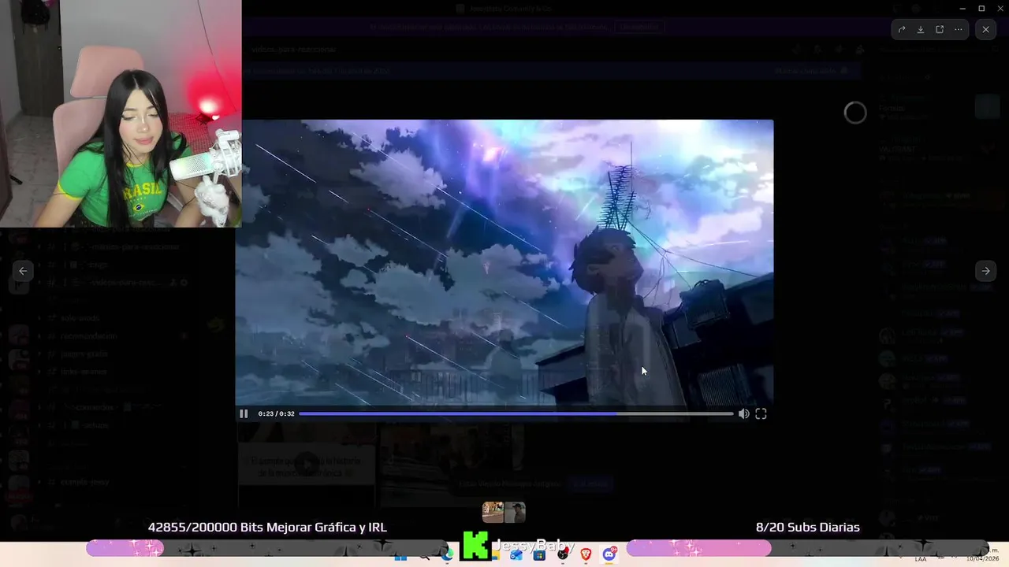This screenshot has width=1009, height=567.
Task: Go to the previous media item
Action: [x=23, y=270]
